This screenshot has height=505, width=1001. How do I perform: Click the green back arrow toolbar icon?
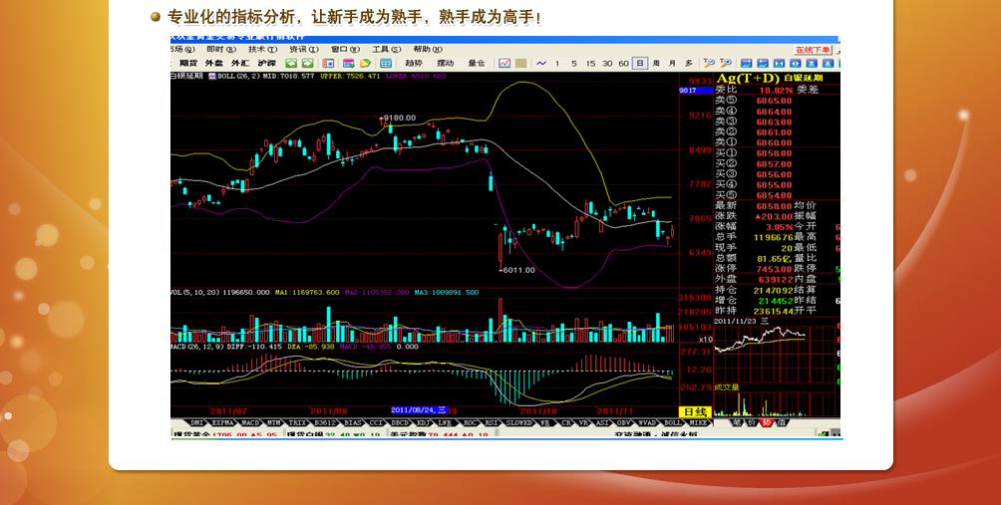pyautogui.click(x=292, y=64)
